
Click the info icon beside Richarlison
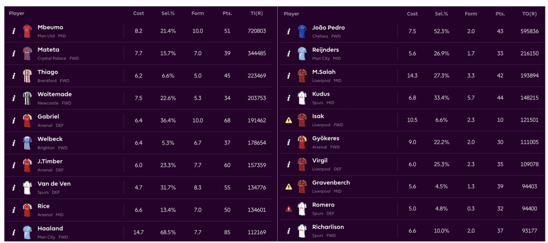click(289, 231)
